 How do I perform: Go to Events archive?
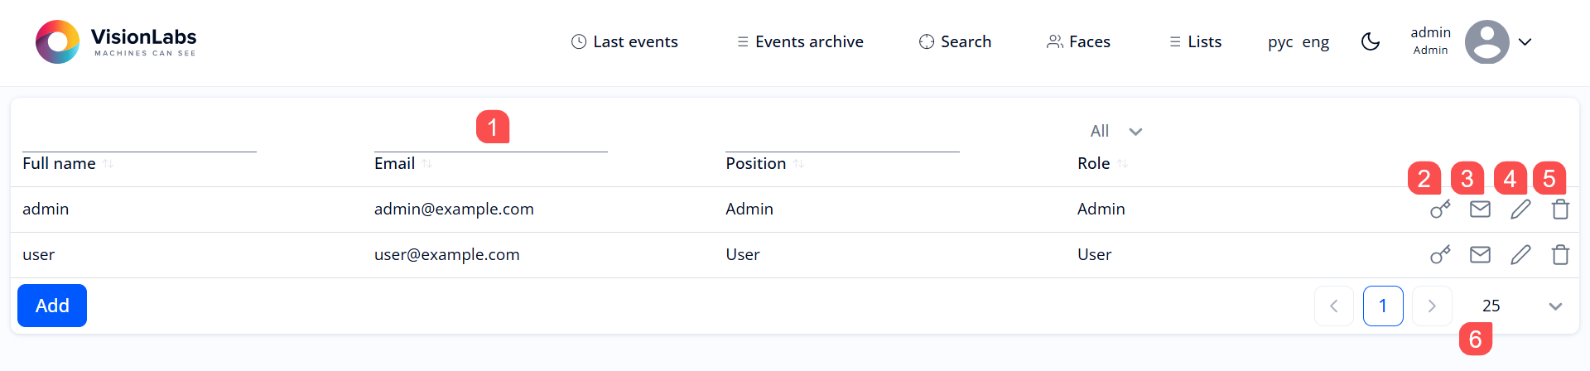[800, 42]
